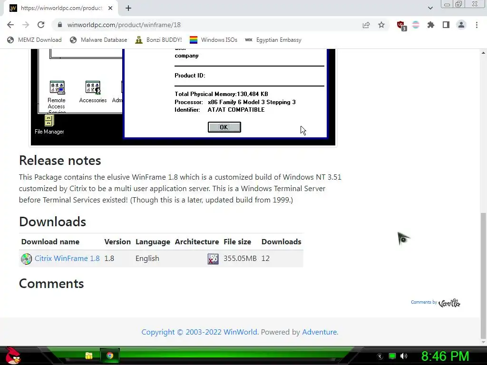The width and height of the screenshot is (487, 365).
Task: Click the page vertical scrollbar thumb
Action: tap(483, 275)
